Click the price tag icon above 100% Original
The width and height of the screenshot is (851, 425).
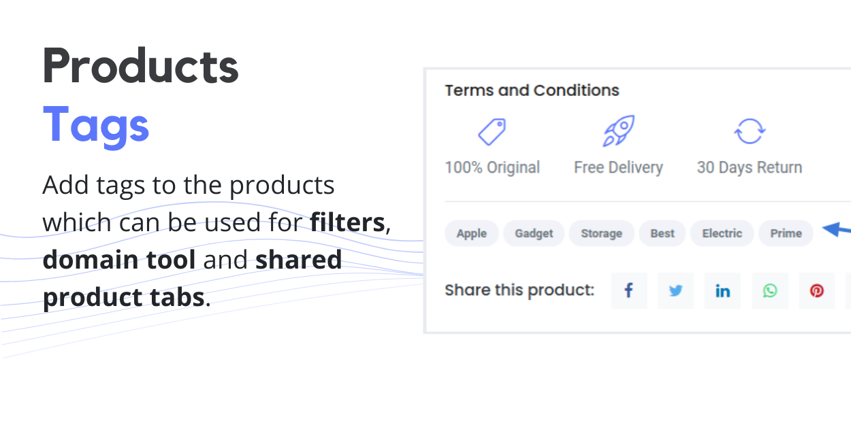point(492,131)
